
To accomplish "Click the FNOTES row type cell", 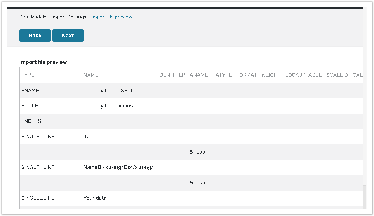I will tap(31, 121).
